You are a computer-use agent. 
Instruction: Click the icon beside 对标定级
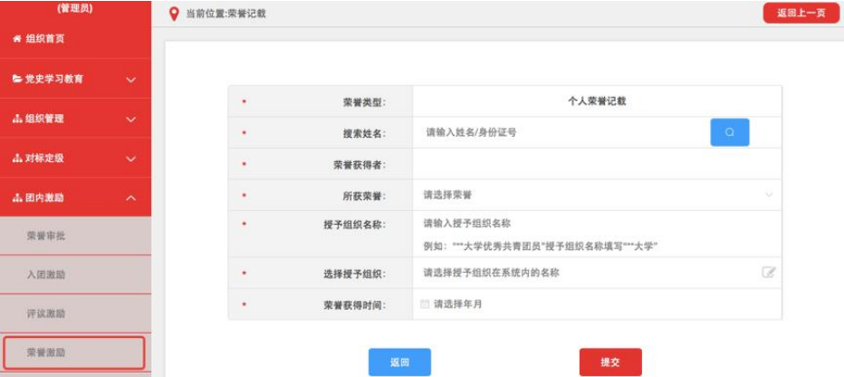(16, 159)
